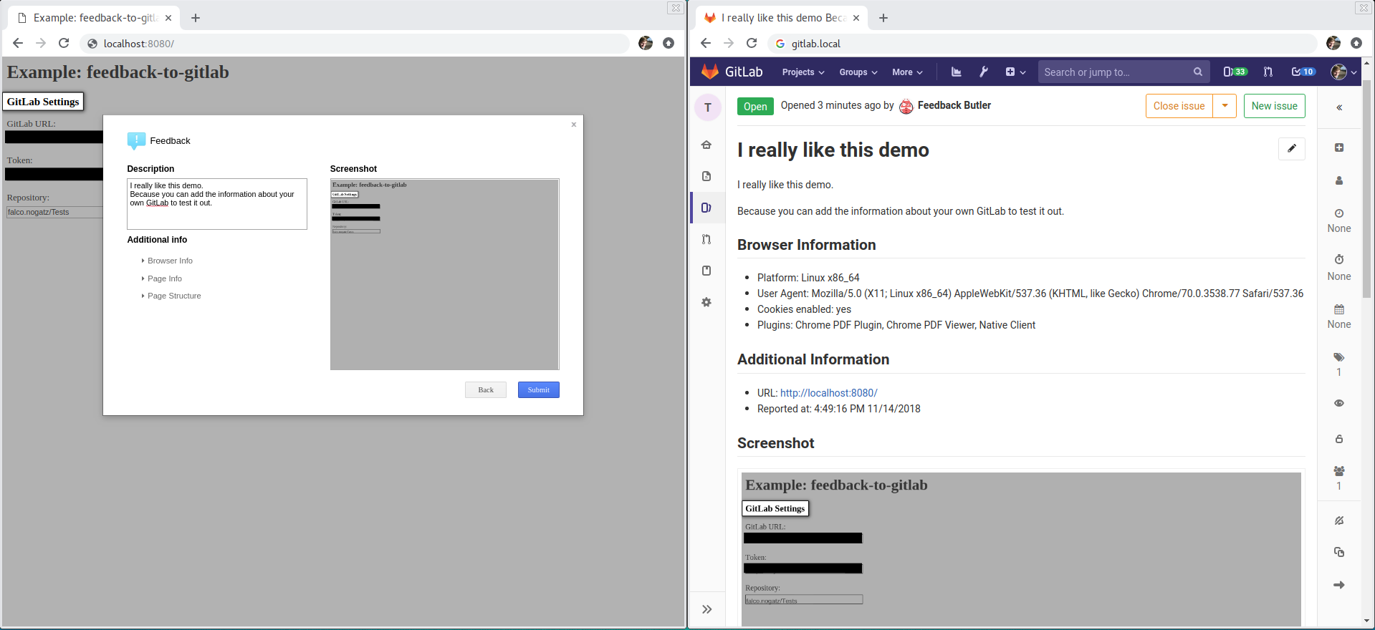The width and height of the screenshot is (1375, 630).
Task: Click the project avatar T in sidebar
Action: [x=708, y=107]
